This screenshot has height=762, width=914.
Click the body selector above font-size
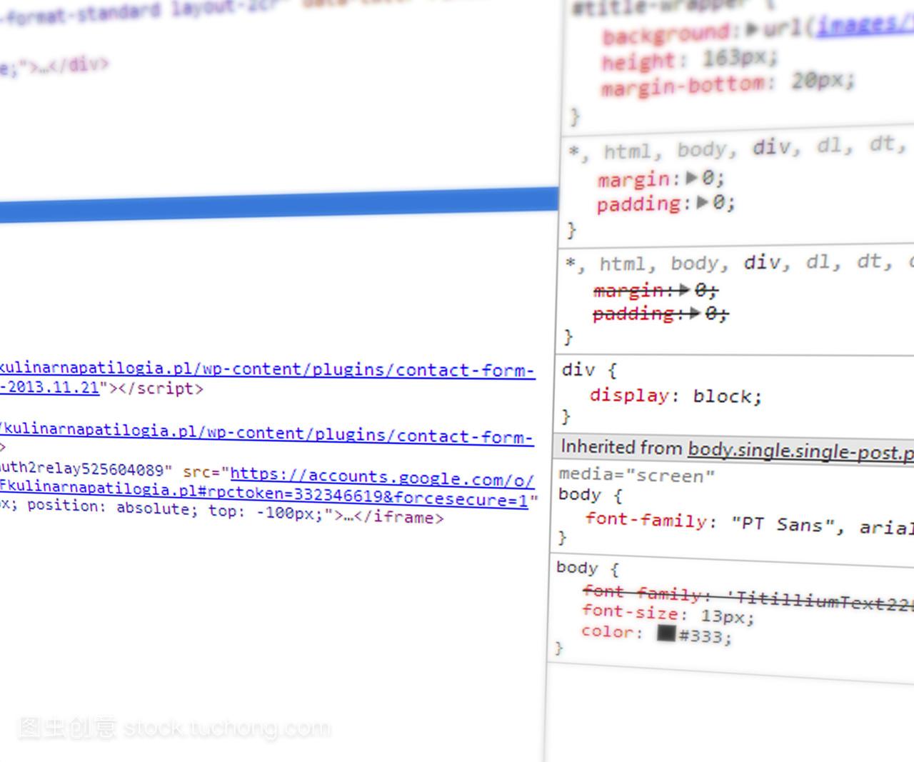(x=587, y=568)
